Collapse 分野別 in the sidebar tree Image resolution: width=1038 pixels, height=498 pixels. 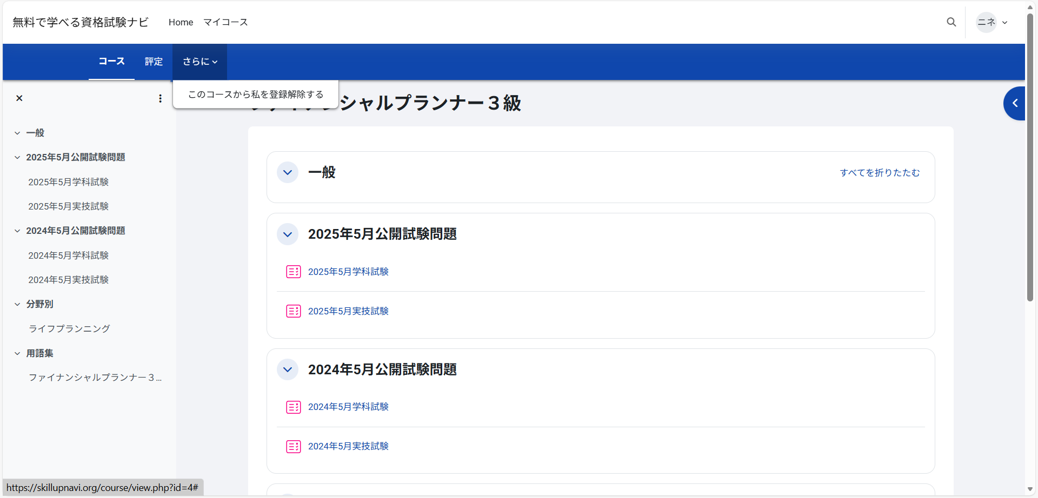pyautogui.click(x=17, y=305)
